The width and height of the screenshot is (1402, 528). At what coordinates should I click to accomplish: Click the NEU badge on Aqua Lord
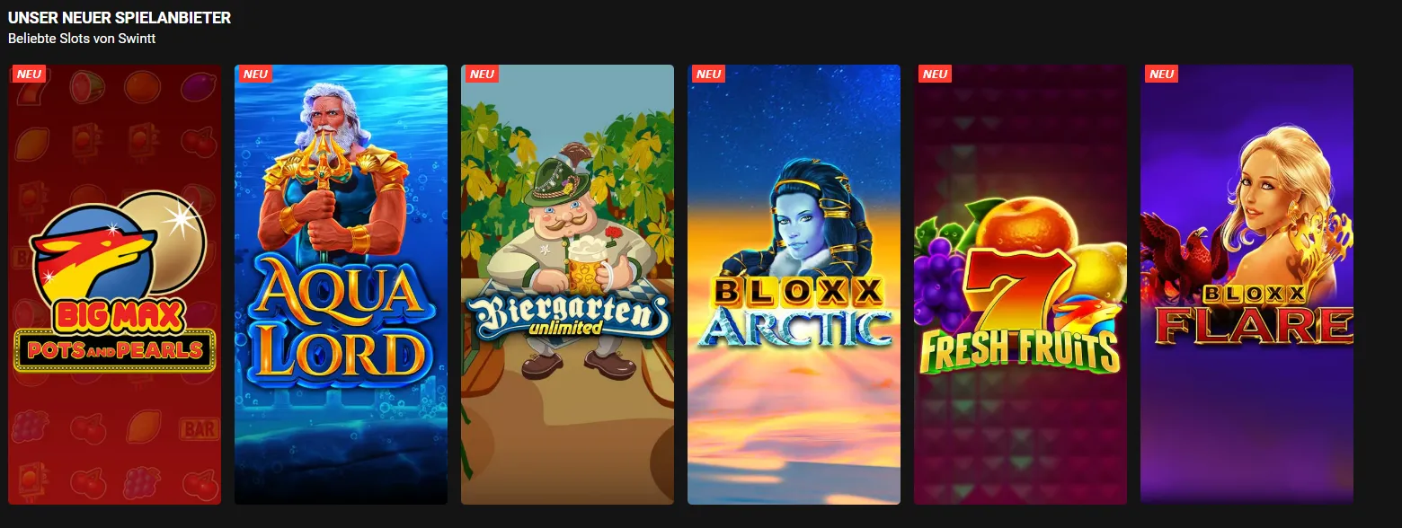(256, 75)
